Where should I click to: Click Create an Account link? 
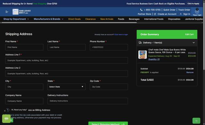pos(167,14)
